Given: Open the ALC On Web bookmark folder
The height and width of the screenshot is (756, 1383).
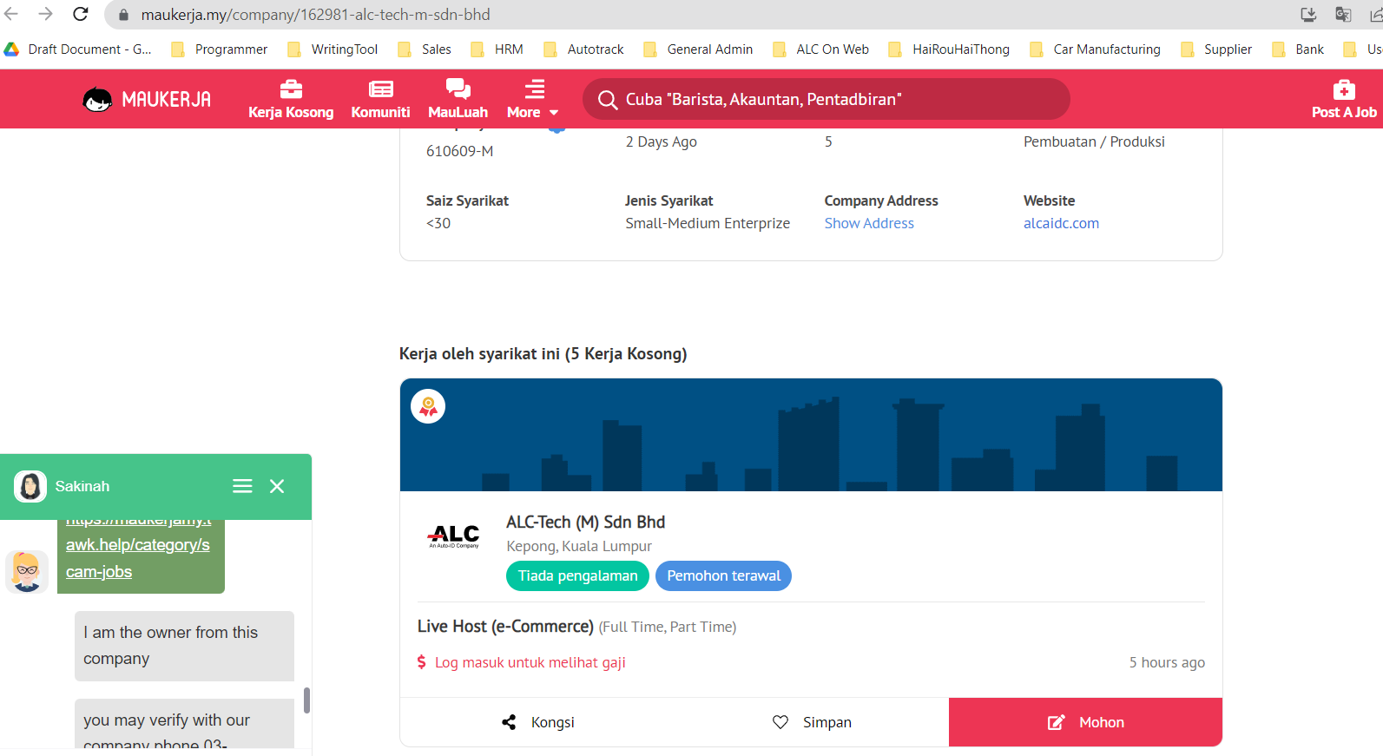Looking at the screenshot, I should click(820, 49).
